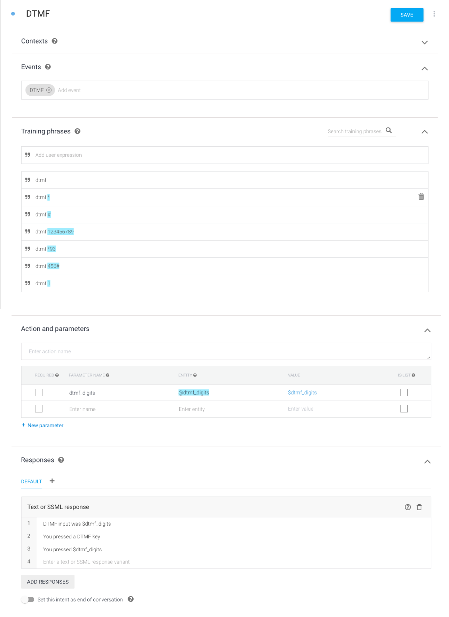
Task: Click the search training phrases magnifier icon
Action: click(389, 131)
